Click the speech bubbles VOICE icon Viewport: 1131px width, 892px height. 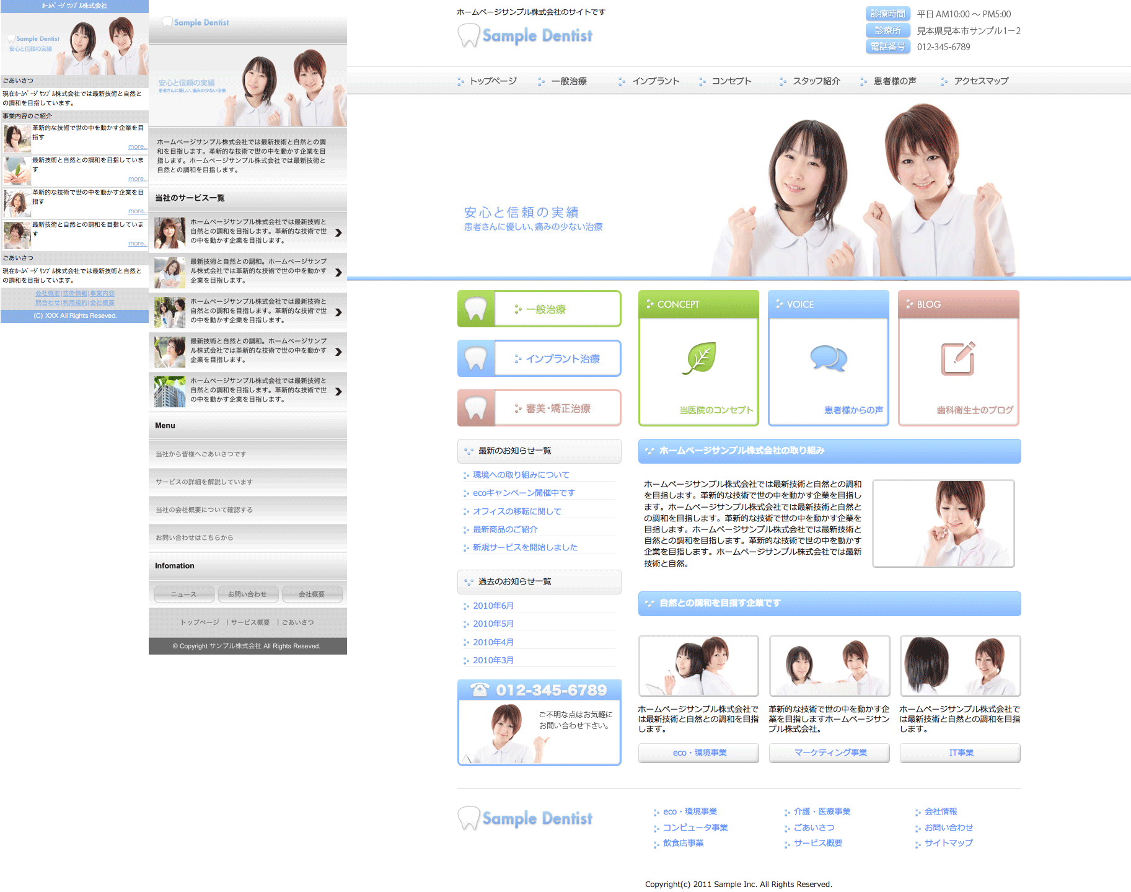(x=829, y=358)
